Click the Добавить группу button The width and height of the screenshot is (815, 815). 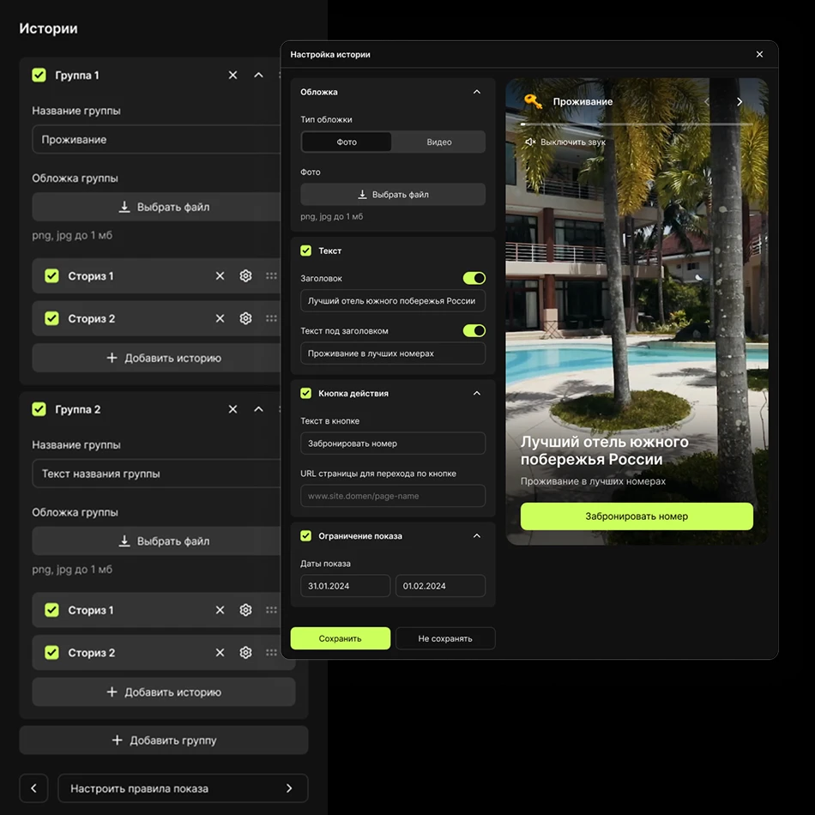pos(164,740)
